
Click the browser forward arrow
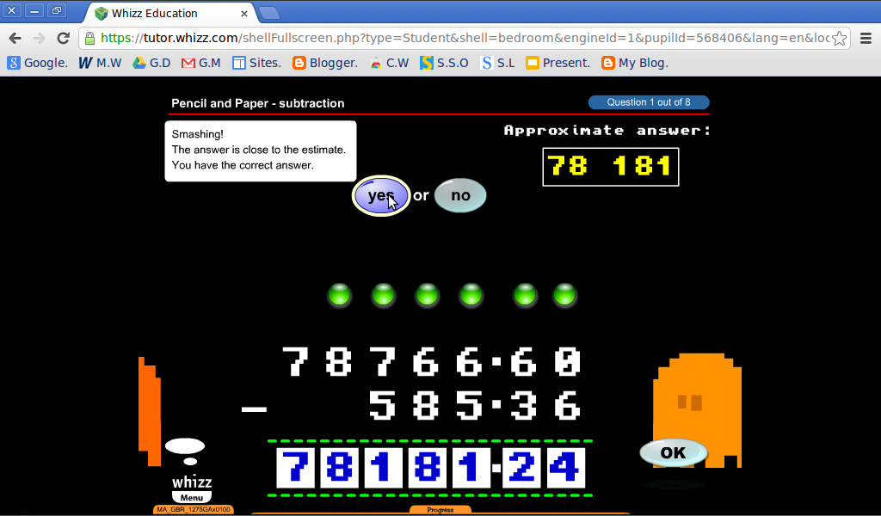click(x=39, y=38)
